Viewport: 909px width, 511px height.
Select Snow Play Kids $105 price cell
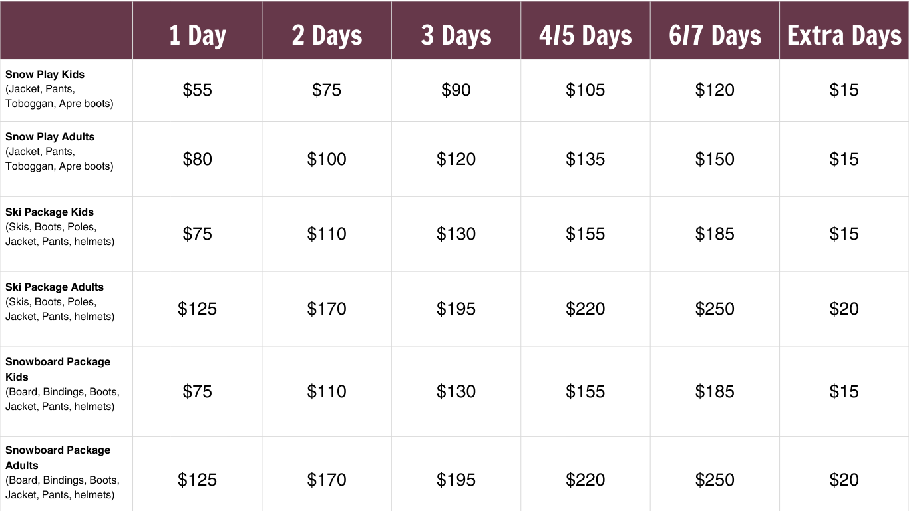[585, 90]
